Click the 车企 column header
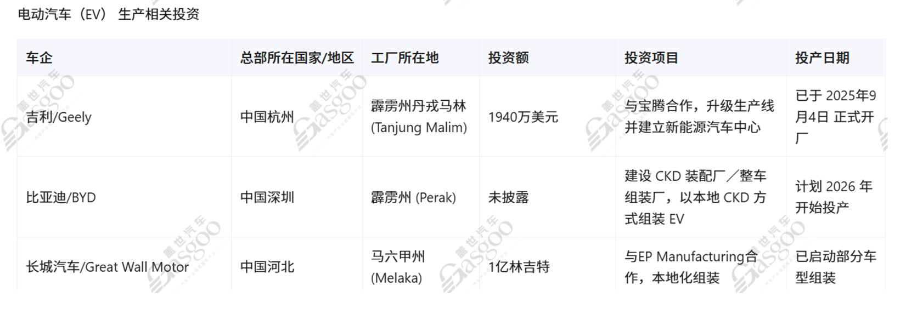The height and width of the screenshot is (314, 900). pyautogui.click(x=39, y=58)
